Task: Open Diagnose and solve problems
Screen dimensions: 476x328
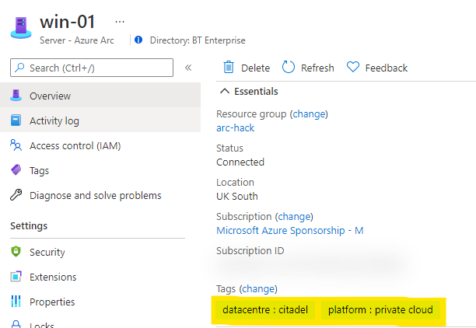Action: (x=95, y=195)
